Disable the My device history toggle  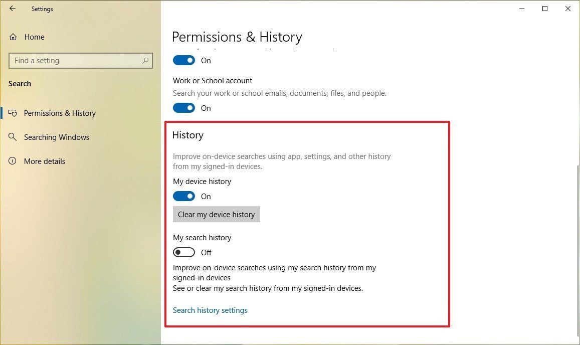click(x=183, y=196)
